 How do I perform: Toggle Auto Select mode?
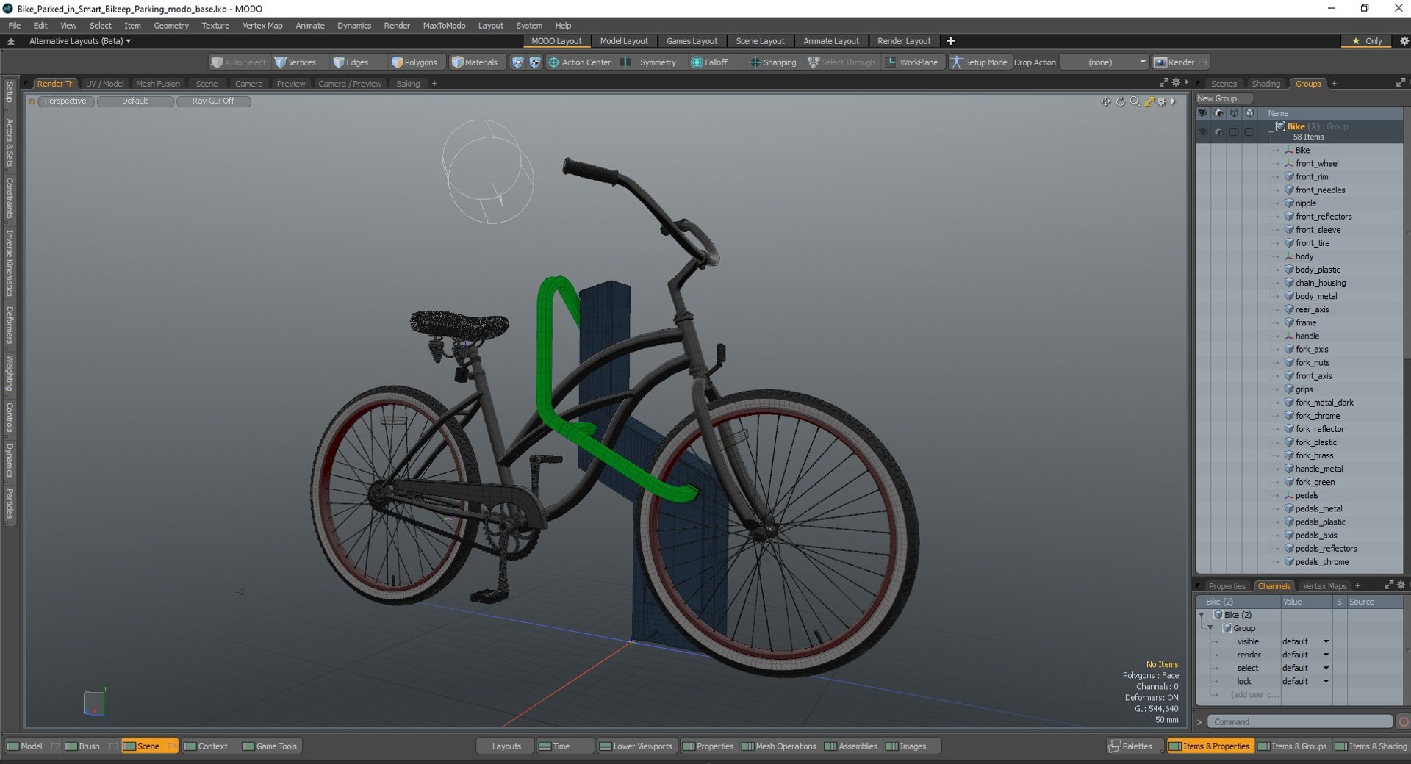238,62
